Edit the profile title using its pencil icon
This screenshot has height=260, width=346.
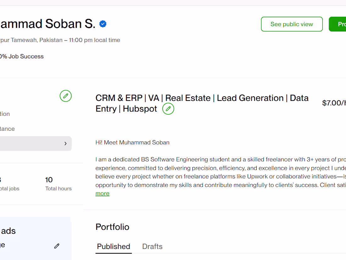click(x=168, y=109)
